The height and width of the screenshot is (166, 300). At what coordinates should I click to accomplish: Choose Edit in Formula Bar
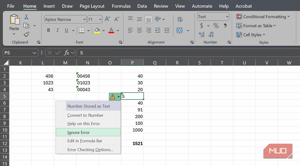point(88,141)
